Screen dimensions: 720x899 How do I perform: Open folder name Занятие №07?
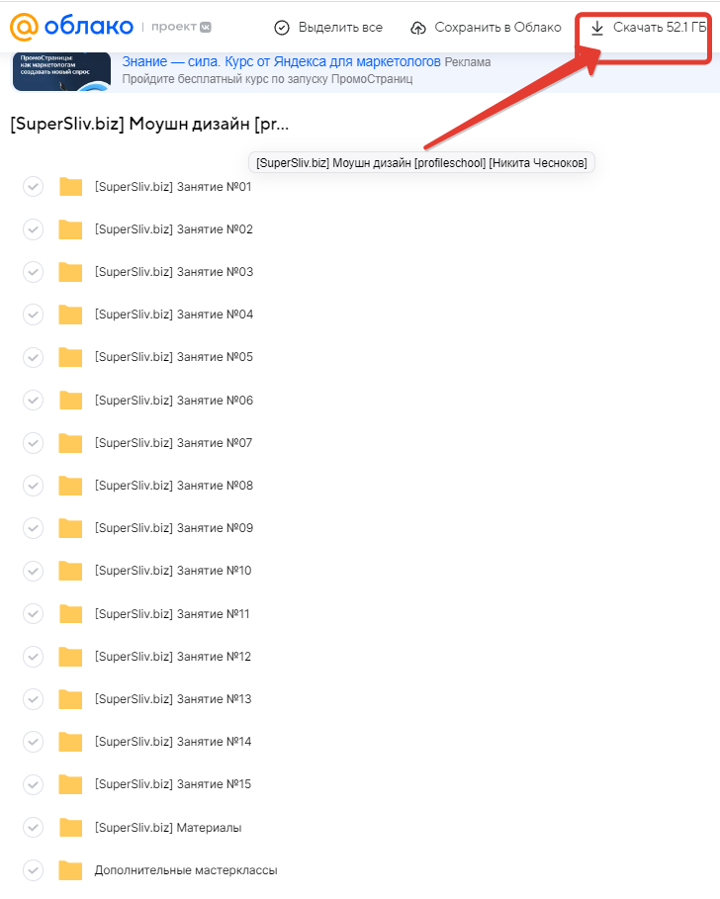click(174, 443)
